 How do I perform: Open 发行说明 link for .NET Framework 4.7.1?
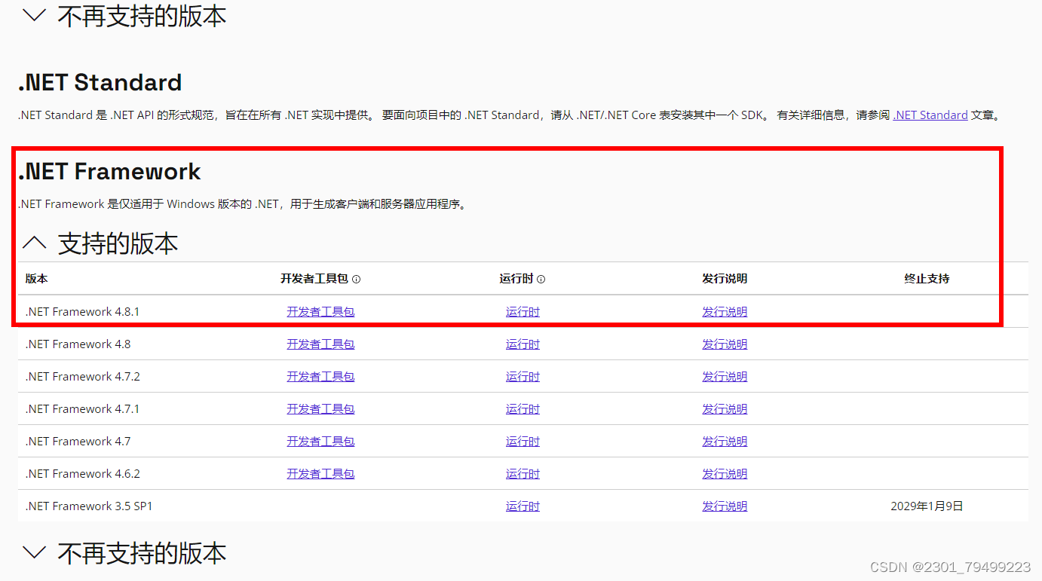click(725, 409)
